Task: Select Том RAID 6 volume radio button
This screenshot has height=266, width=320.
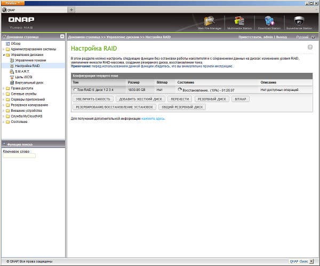Action: 75,89
